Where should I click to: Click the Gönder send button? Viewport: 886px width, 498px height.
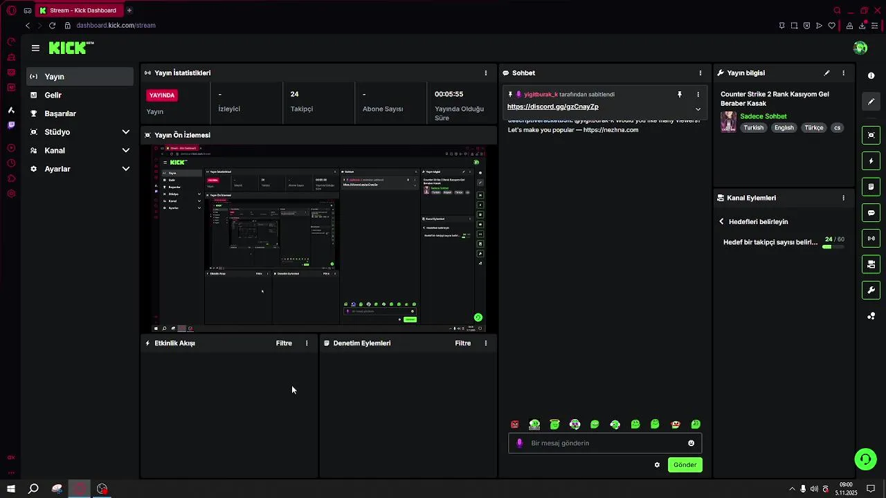(685, 465)
